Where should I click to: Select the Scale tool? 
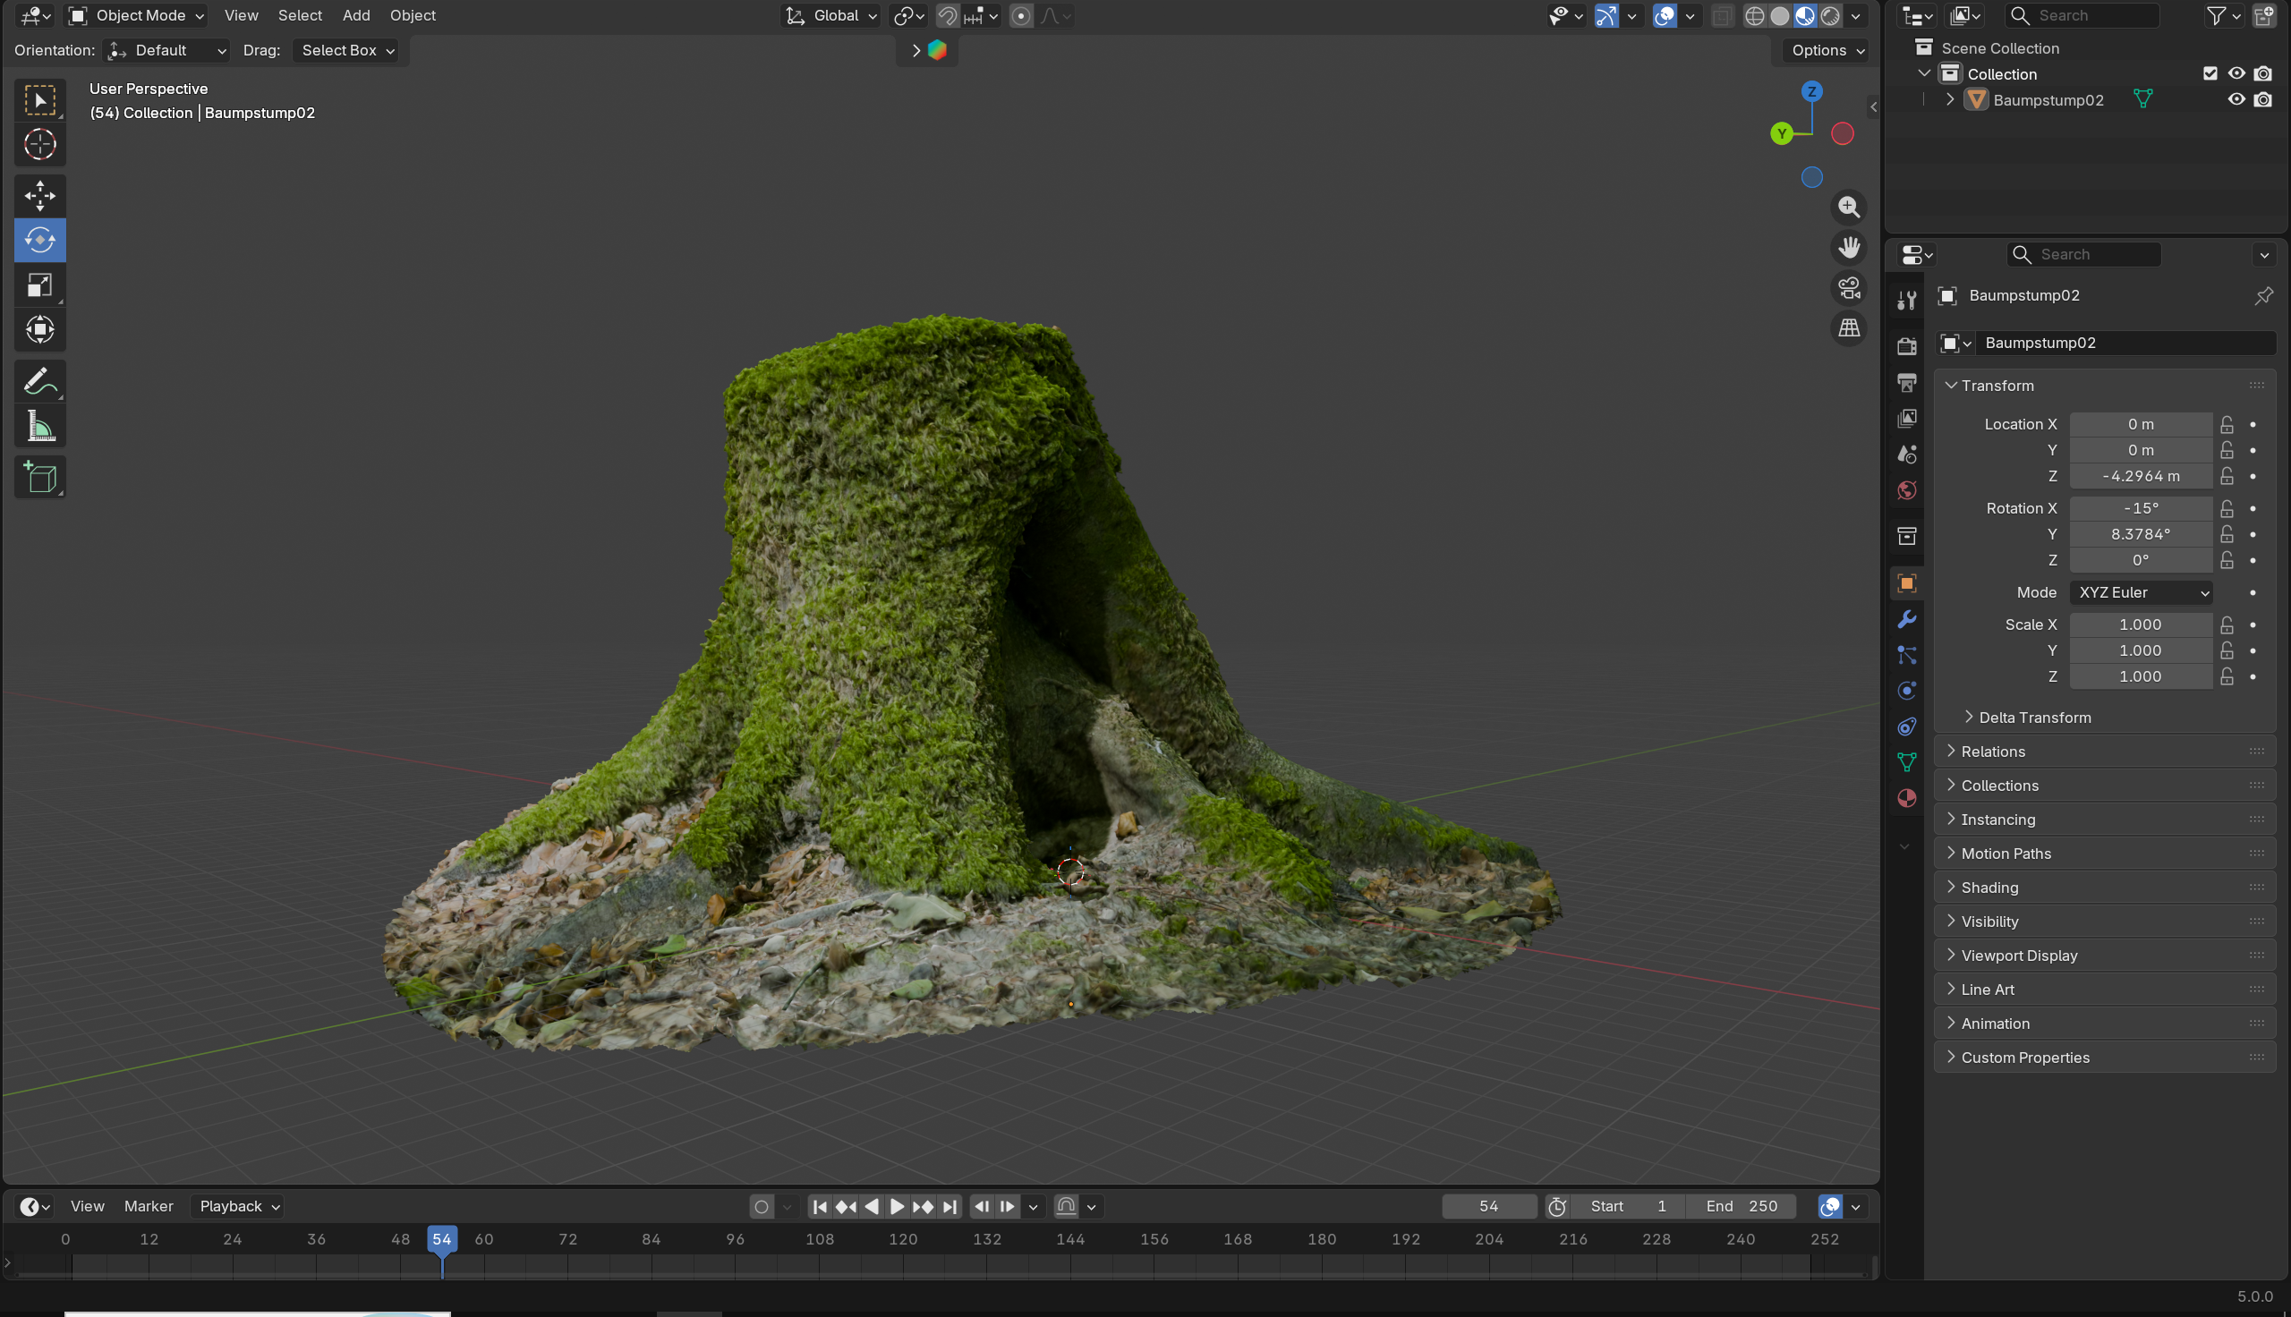point(39,285)
